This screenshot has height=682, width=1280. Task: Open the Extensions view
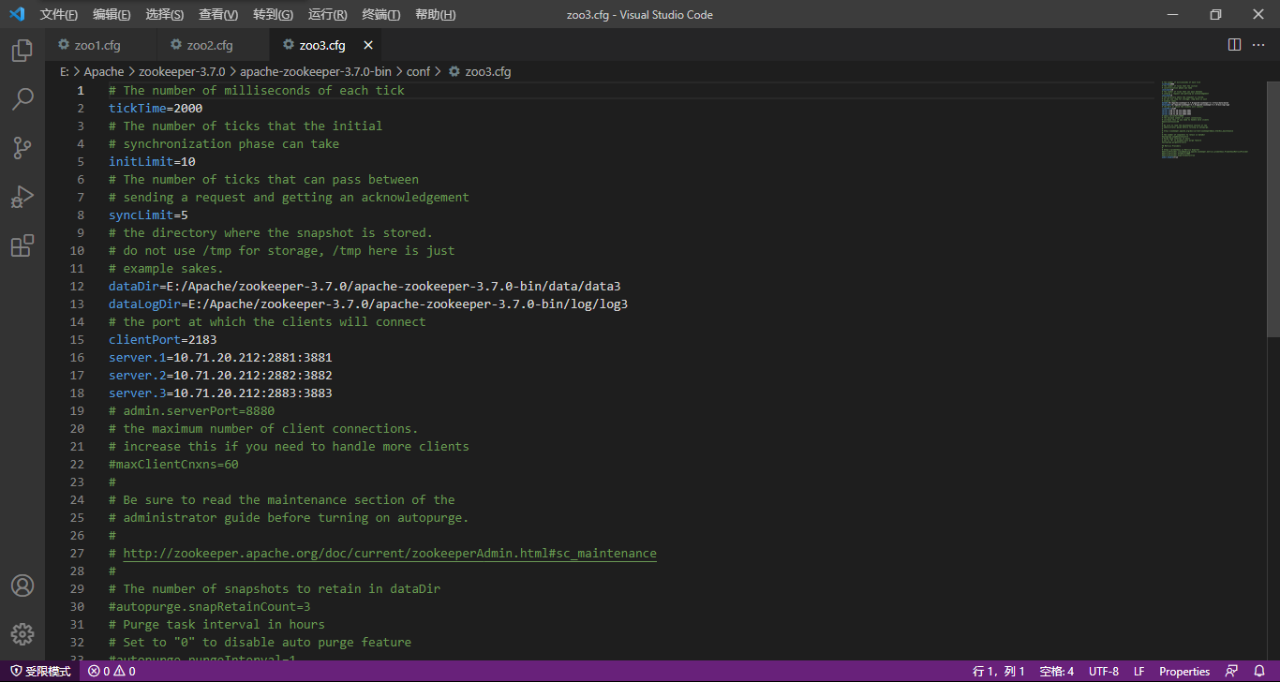[x=22, y=245]
